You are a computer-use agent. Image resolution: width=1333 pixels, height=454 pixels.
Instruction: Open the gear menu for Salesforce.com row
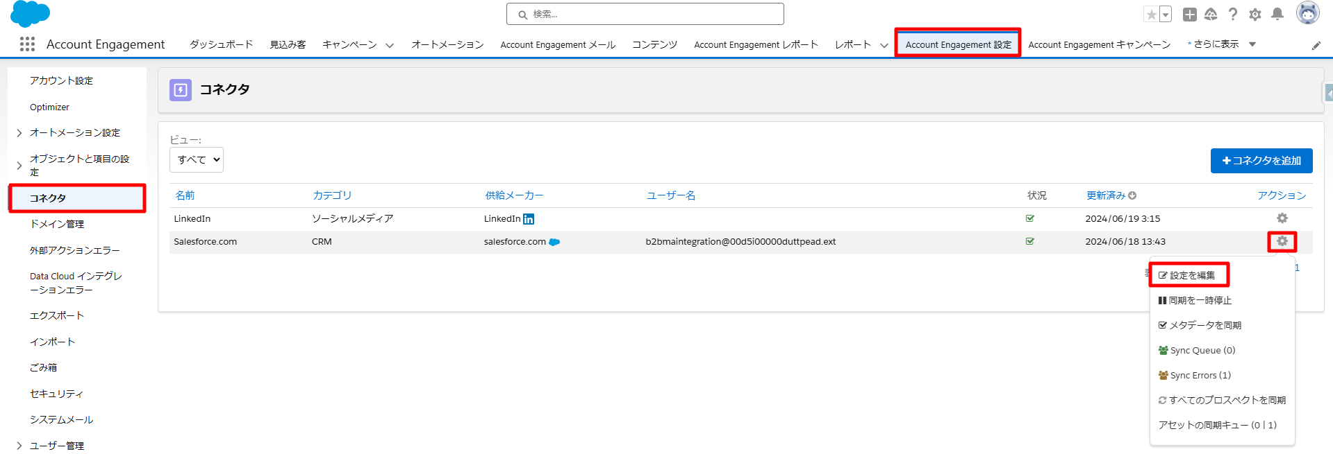[1282, 241]
